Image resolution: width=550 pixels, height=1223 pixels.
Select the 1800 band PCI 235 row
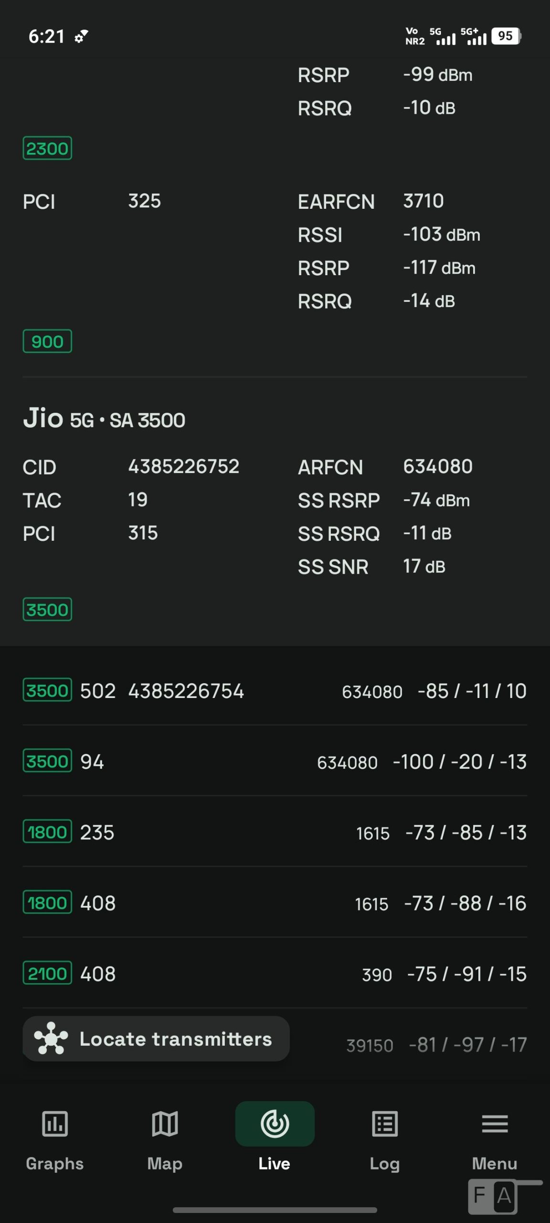[275, 832]
